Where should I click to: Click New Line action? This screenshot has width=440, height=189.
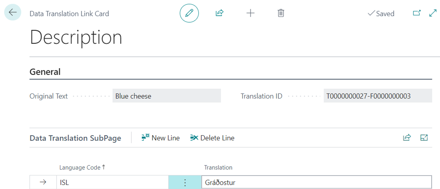pos(161,138)
